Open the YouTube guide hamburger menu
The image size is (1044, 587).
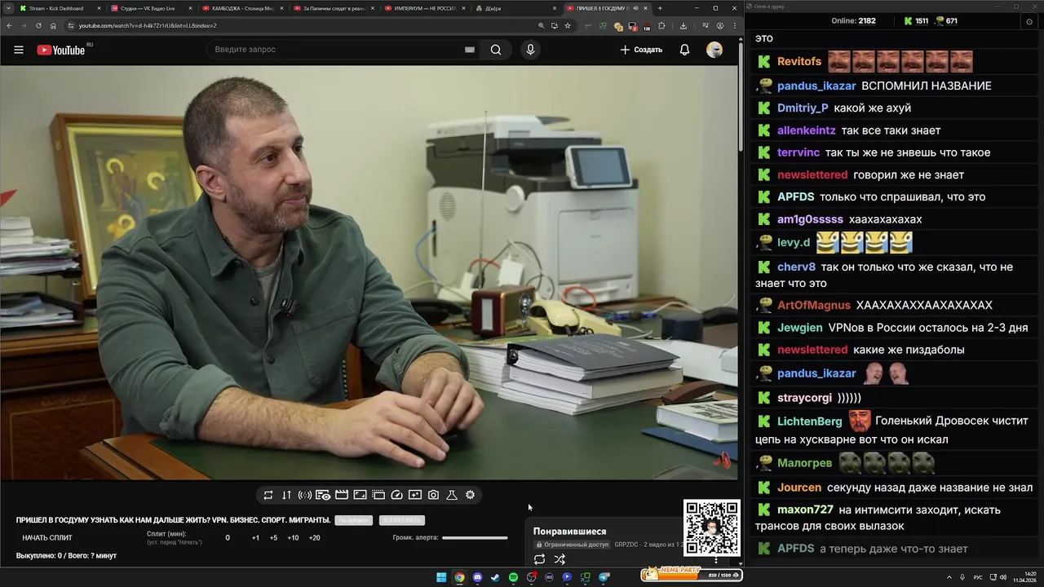19,50
